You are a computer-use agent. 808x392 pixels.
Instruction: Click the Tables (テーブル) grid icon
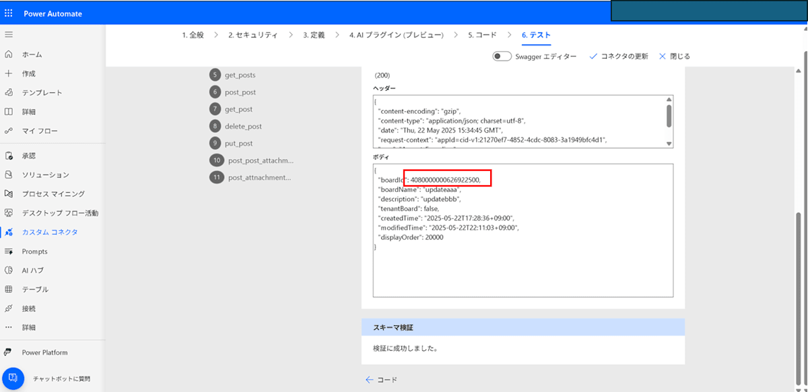pyautogui.click(x=9, y=290)
